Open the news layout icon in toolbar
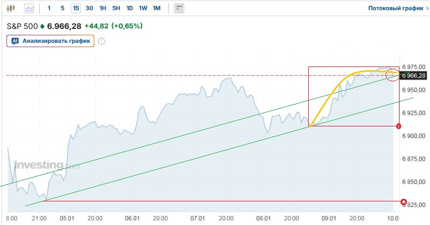Image resolution: width=430 pixels, height=225 pixels. tap(179, 9)
